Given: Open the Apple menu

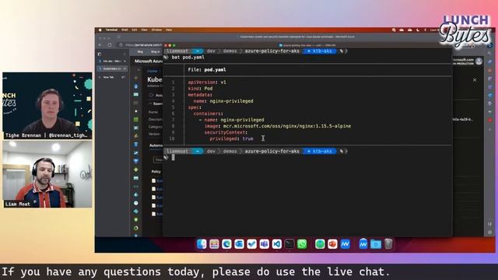Looking at the screenshot, I should (x=100, y=30).
